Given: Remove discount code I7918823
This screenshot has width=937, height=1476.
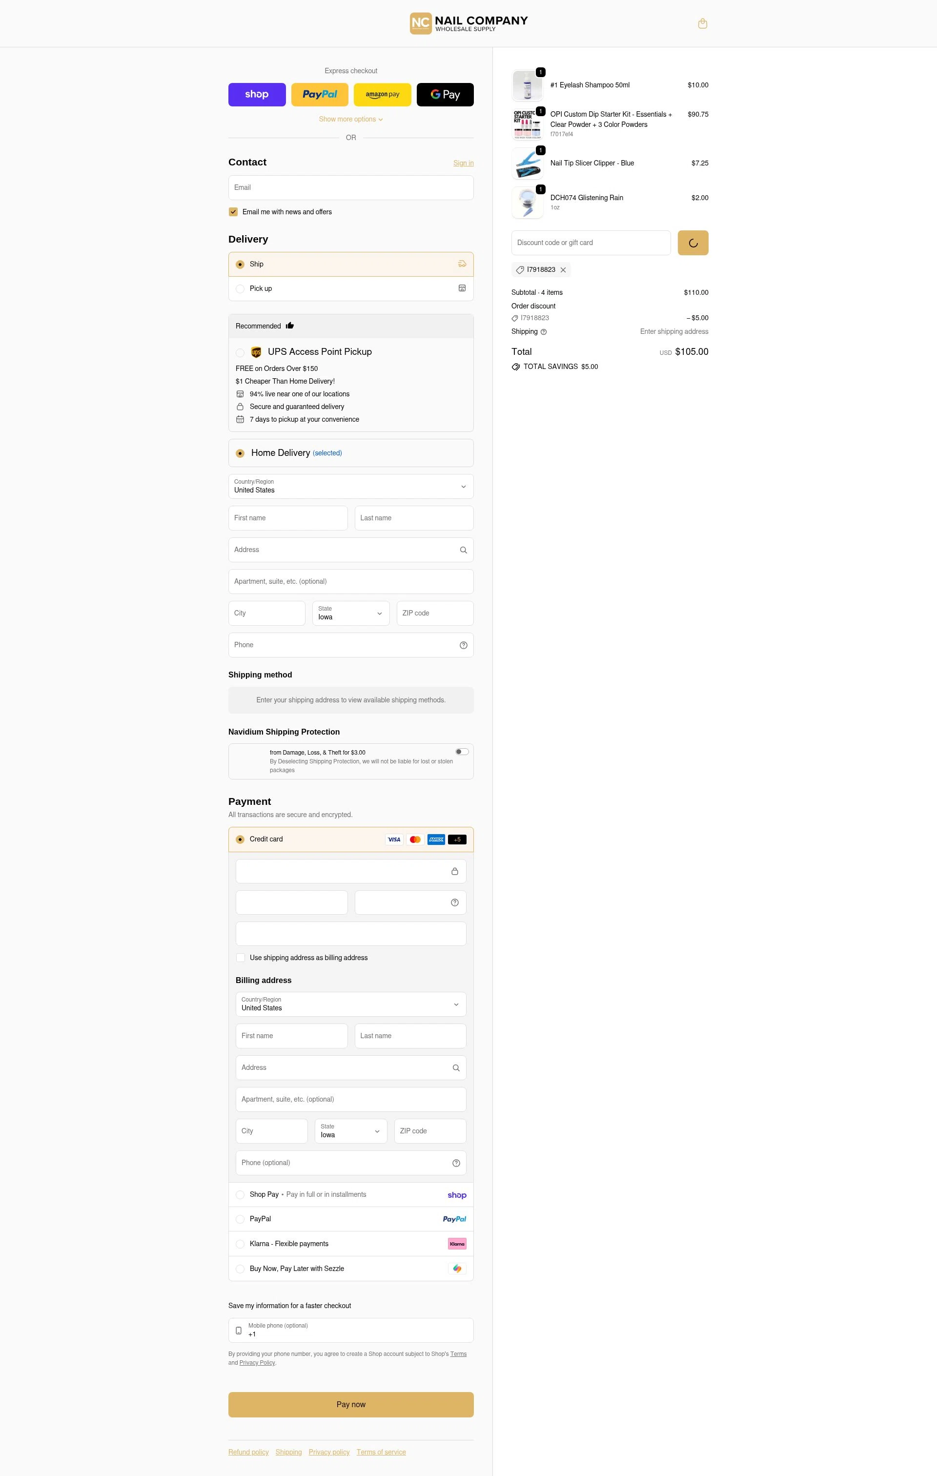Looking at the screenshot, I should coord(563,270).
